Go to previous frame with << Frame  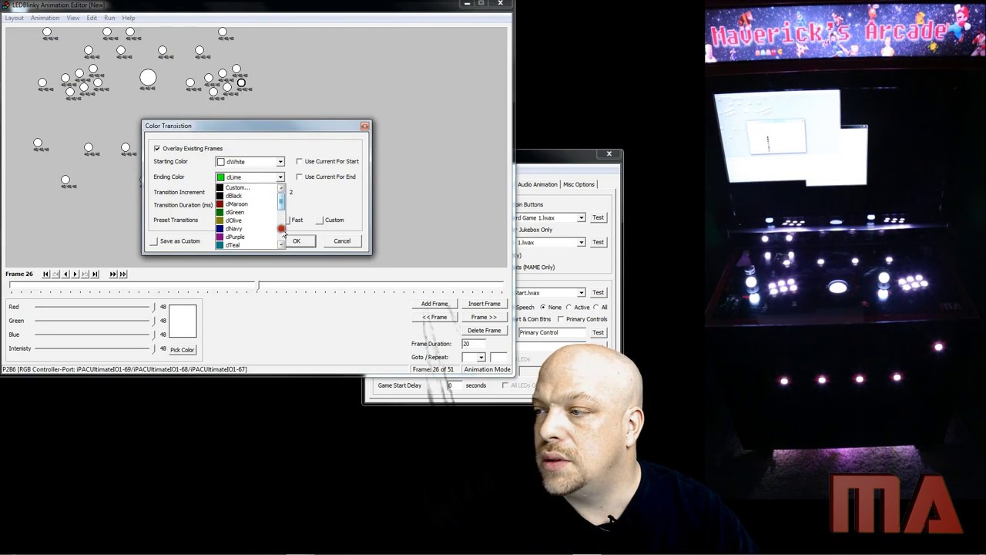(434, 317)
